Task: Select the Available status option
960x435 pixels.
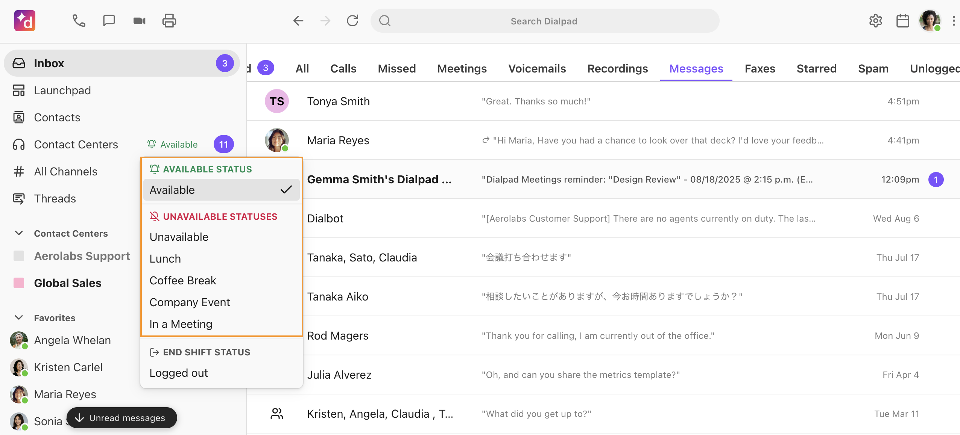Action: coord(221,190)
